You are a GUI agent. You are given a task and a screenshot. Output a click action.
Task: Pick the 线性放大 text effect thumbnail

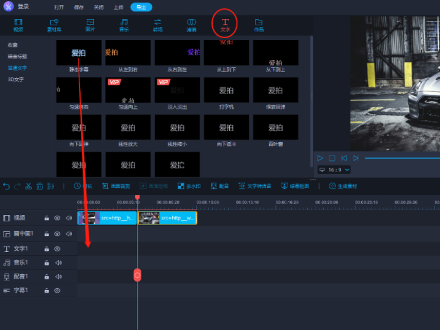128,127
